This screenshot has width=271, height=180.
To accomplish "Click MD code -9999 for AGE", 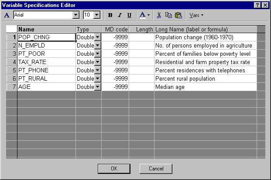I will pyautogui.click(x=115, y=87).
